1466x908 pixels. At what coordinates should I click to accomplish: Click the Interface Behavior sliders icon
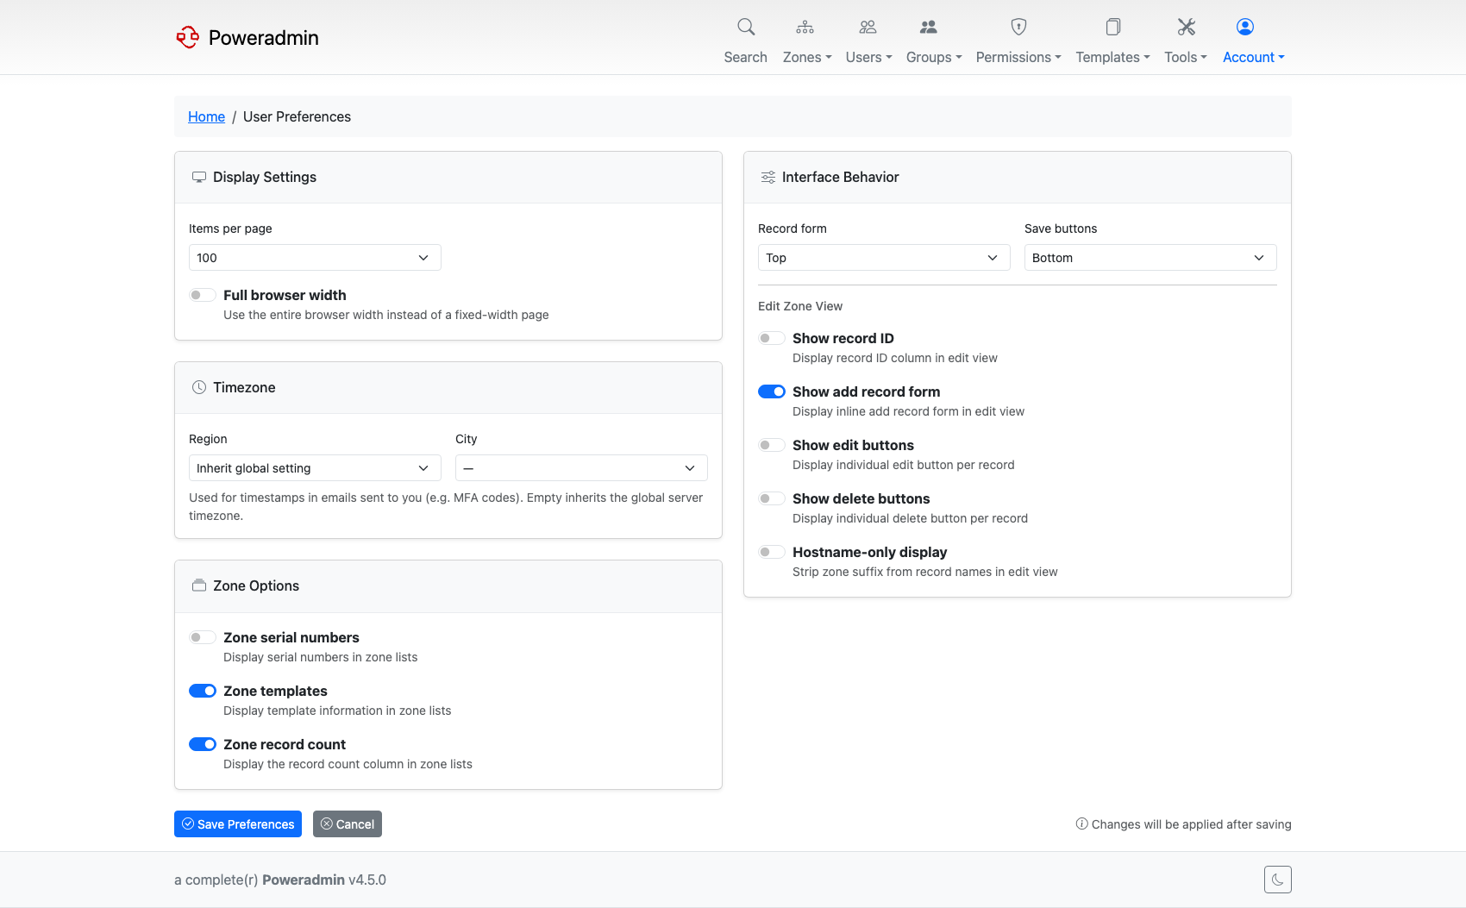768,177
